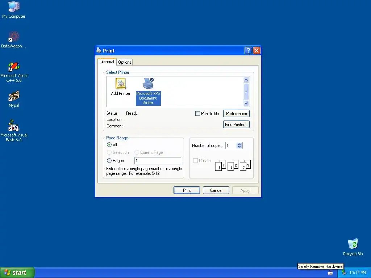371x278 pixels.
Task: Increase number of copies with up arrow
Action: [239, 144]
